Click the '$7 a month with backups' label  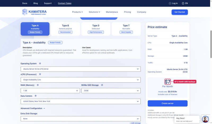click(185, 82)
